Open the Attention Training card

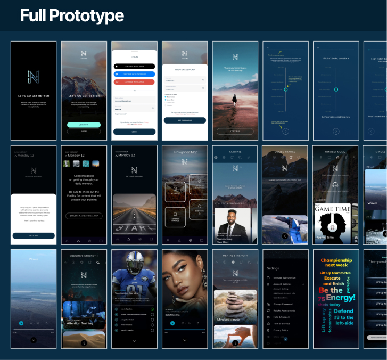[x=84, y=315]
